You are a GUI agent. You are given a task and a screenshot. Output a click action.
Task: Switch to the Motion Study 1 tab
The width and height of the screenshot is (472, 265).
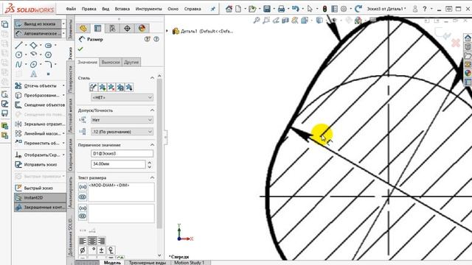pos(189,262)
